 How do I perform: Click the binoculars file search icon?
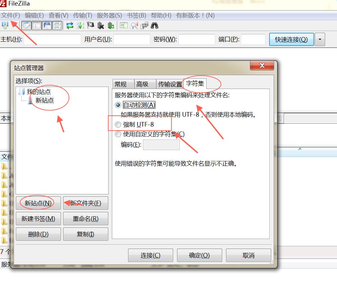pos(154,25)
